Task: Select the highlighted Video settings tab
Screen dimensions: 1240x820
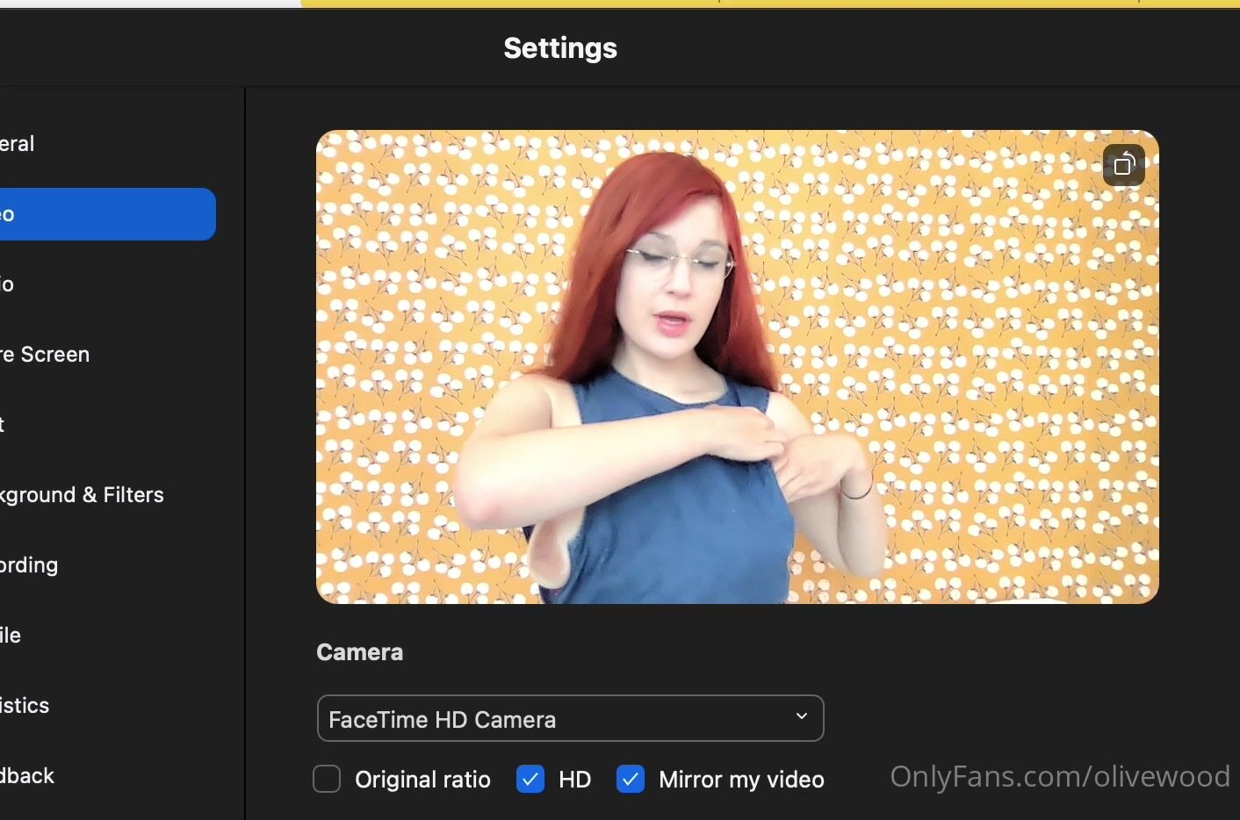Action: pos(105,214)
